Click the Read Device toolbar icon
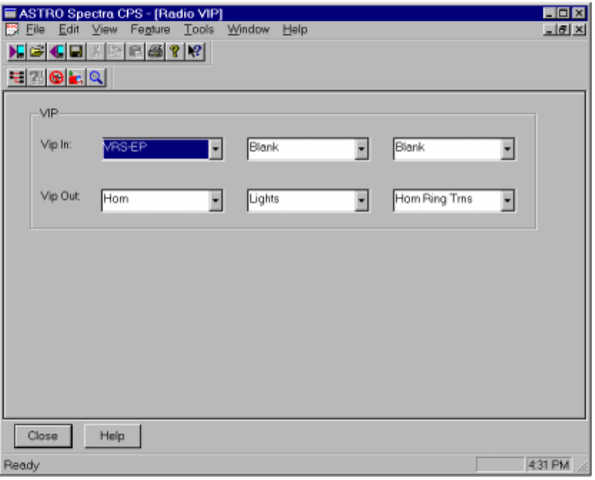 point(17,52)
